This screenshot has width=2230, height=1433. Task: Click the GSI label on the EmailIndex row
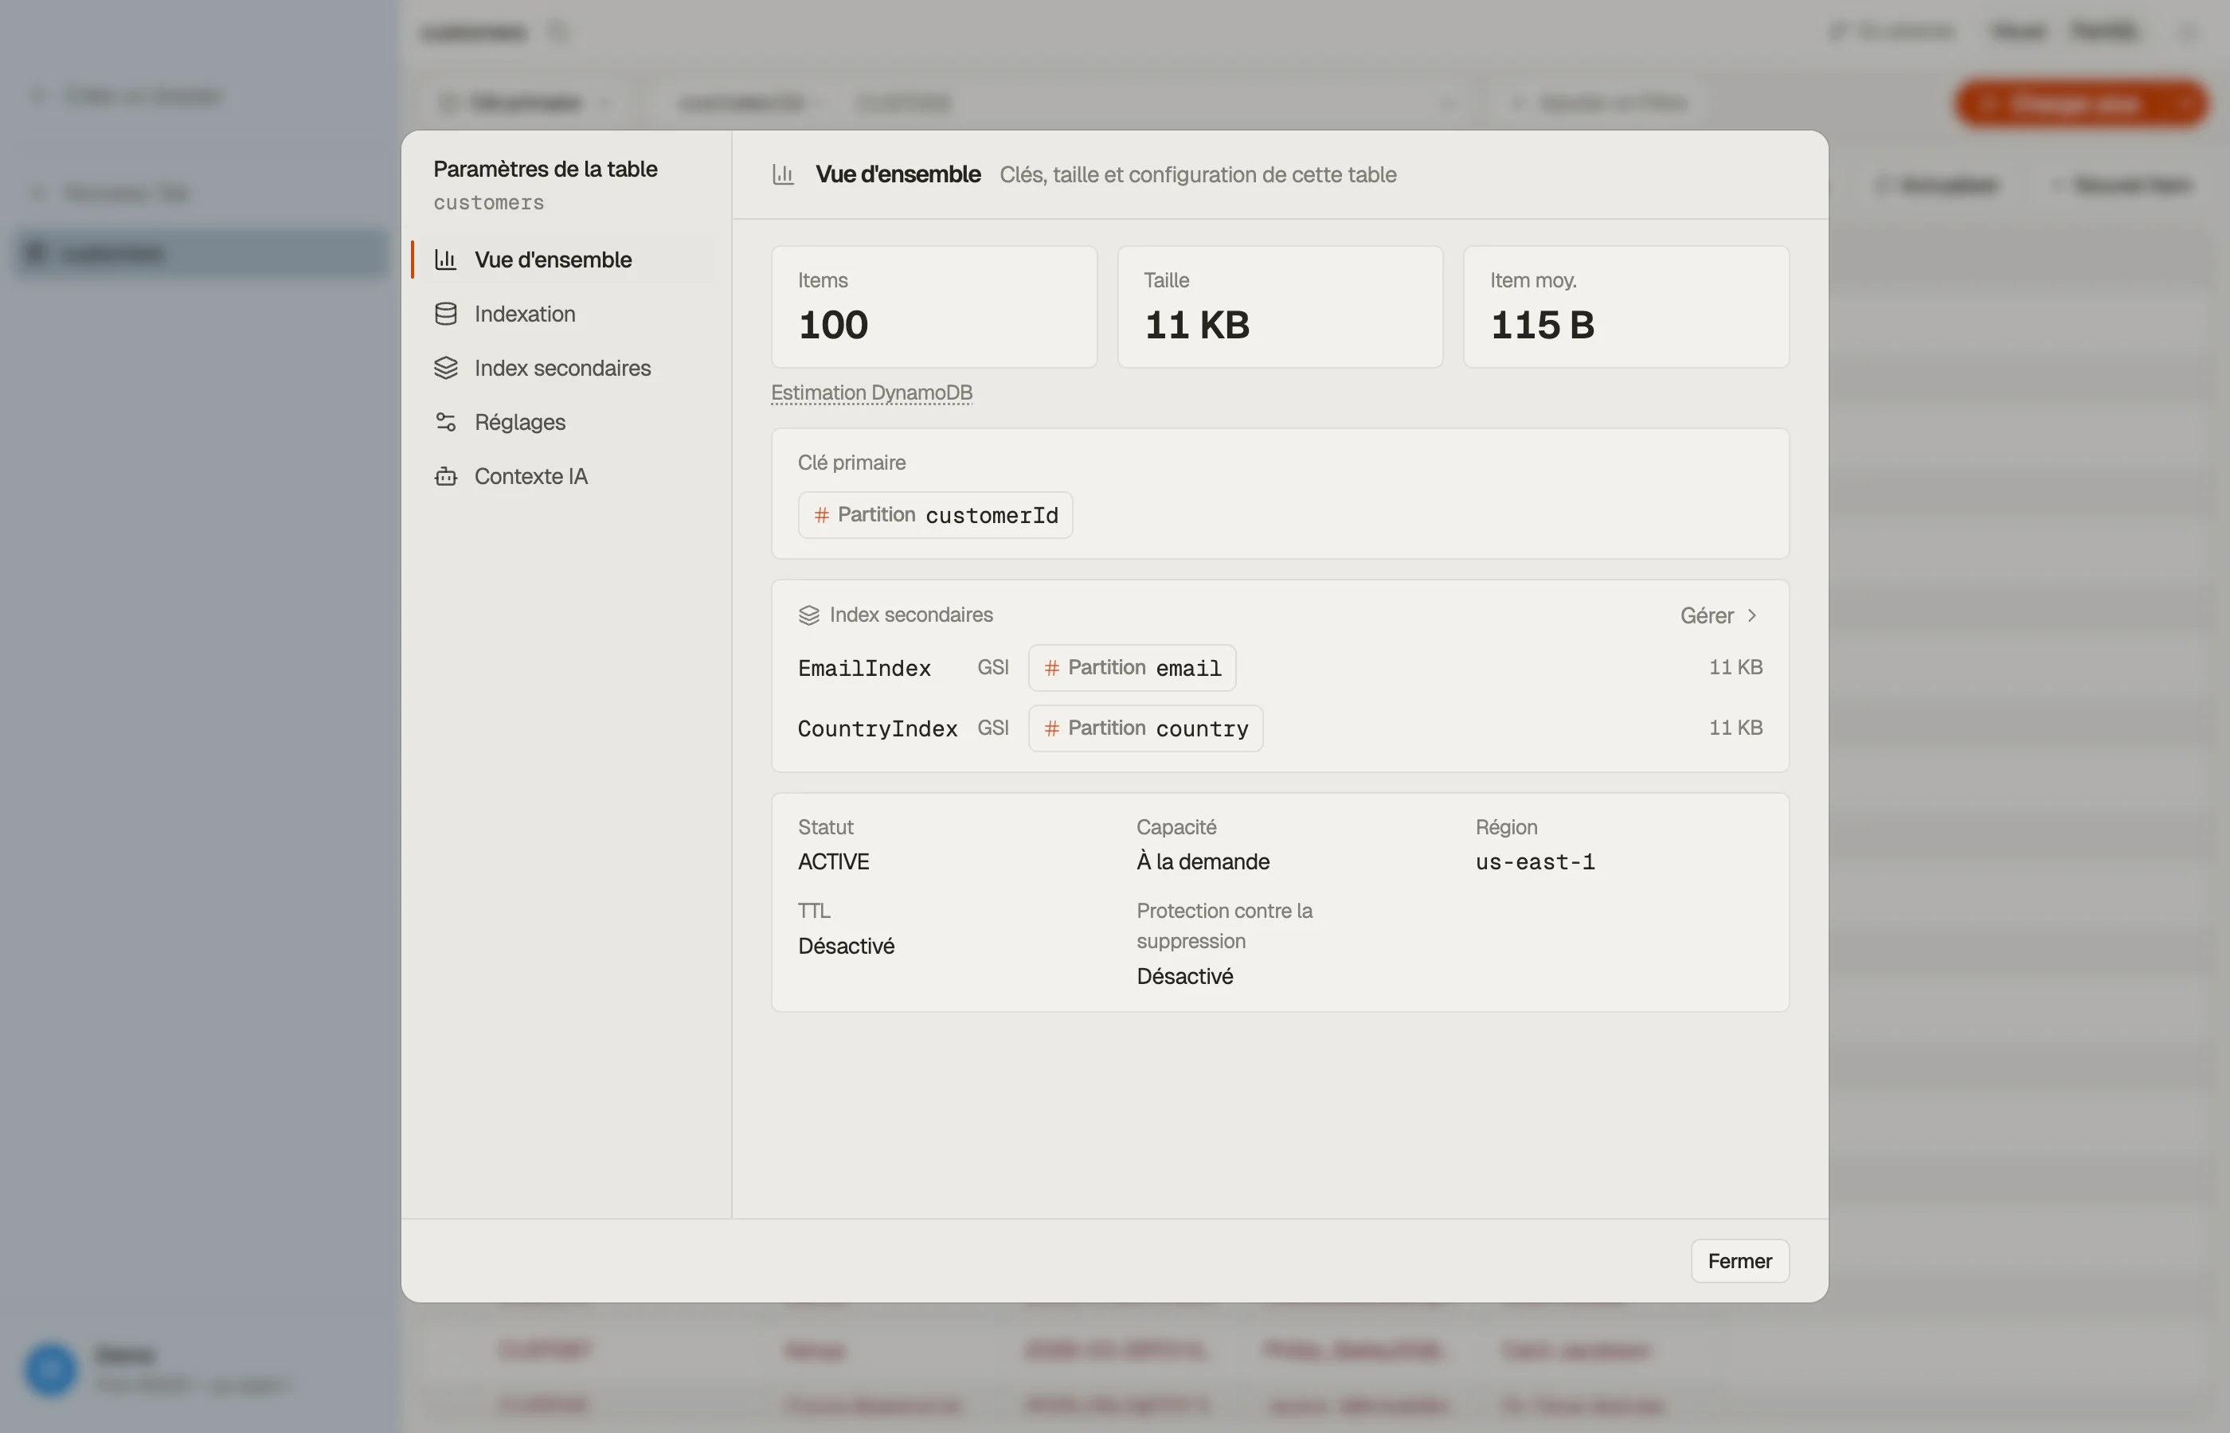point(992,667)
